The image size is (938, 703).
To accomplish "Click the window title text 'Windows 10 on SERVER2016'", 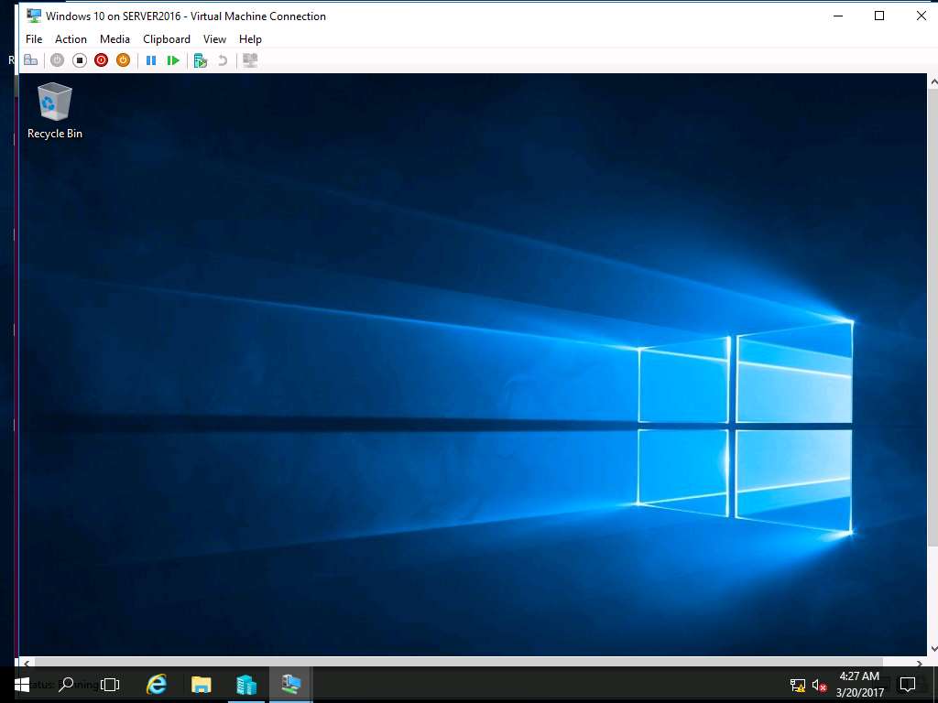I will coord(113,16).
